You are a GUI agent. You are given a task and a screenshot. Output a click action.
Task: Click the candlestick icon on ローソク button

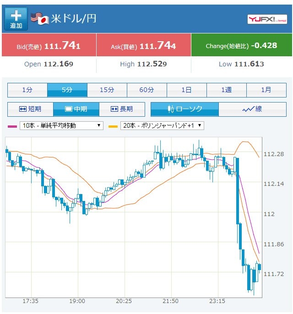(171, 109)
